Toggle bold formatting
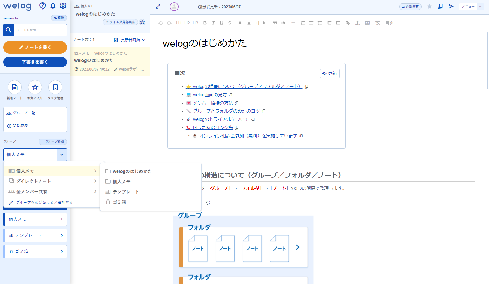The height and width of the screenshot is (284, 489). 205,23
